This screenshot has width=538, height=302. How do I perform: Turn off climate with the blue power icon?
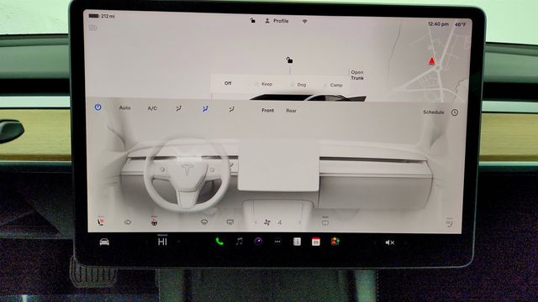tap(98, 107)
